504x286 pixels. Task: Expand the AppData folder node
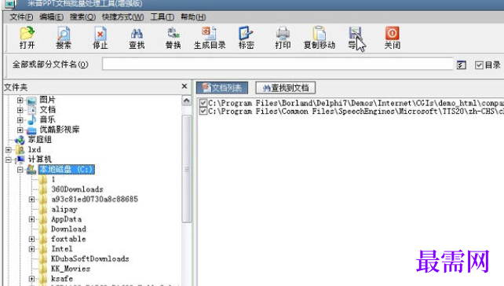31,219
